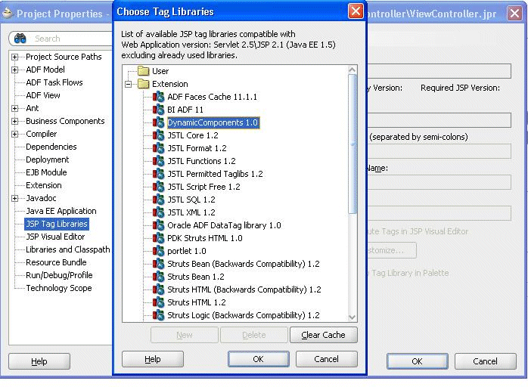Image resolution: width=528 pixels, height=387 pixels.
Task: Close the Choose Tag Libraries dialog
Action: (x=356, y=11)
